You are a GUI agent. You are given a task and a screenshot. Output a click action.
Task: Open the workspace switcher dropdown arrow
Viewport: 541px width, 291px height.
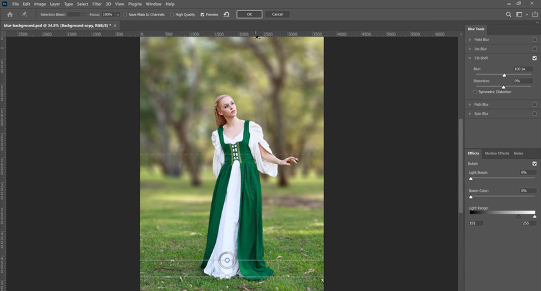pos(527,14)
